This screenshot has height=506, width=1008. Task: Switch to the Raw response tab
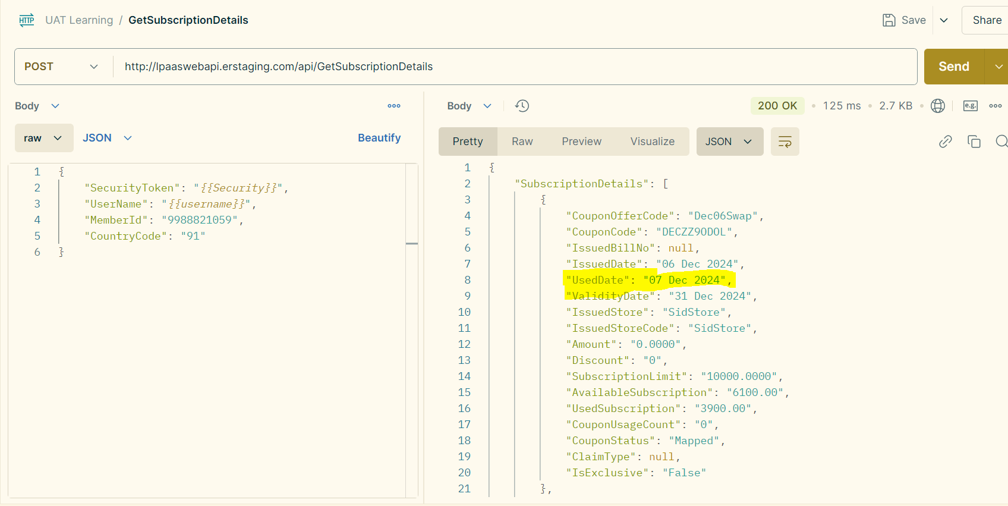522,142
